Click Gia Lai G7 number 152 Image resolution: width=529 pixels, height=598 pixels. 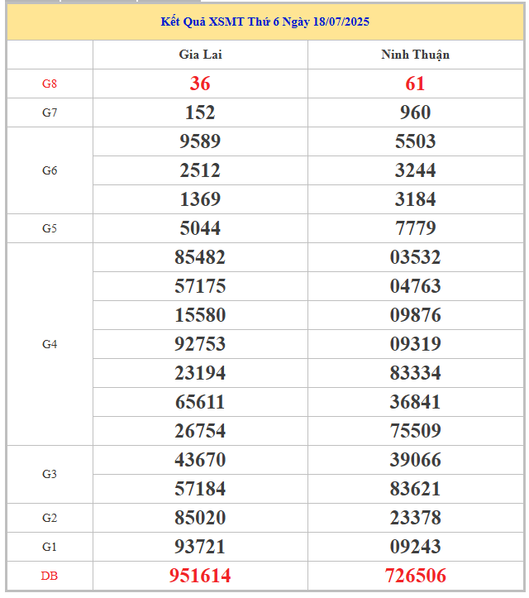pos(200,112)
